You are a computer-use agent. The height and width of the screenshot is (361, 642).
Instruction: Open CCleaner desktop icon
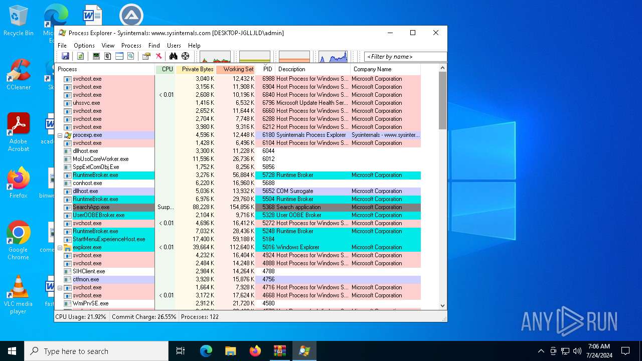pyautogui.click(x=19, y=75)
